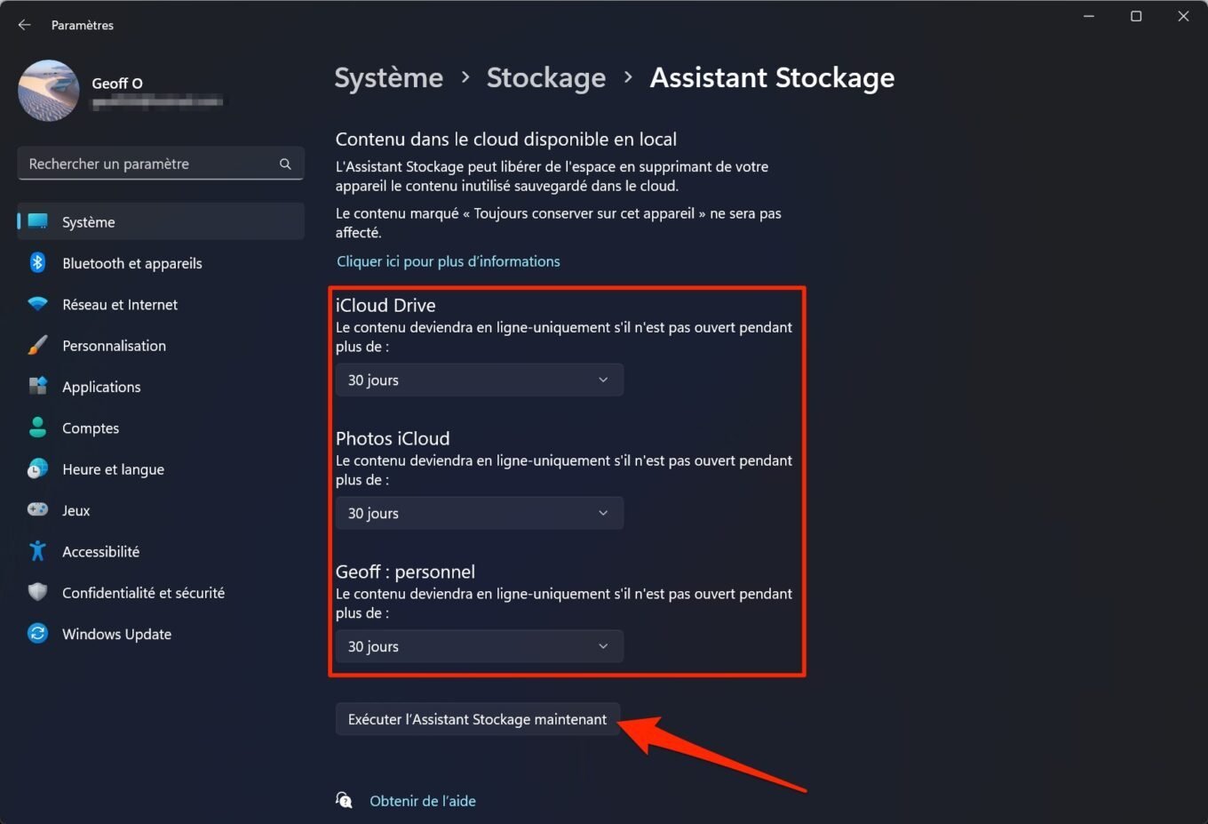This screenshot has height=824, width=1208.
Task: Open the Photos iCloud 30 jours dropdown
Action: [480, 513]
